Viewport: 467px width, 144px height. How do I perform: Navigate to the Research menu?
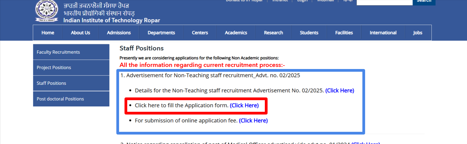click(x=273, y=33)
